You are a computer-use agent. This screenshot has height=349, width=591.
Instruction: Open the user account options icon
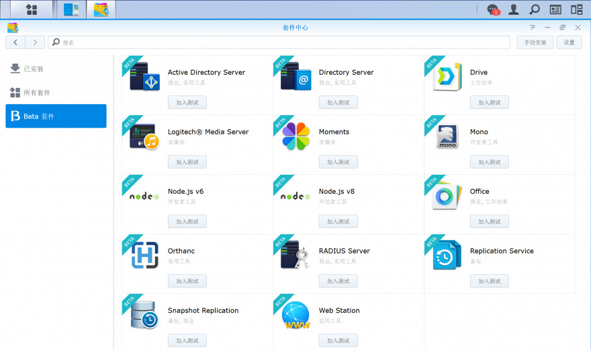[x=514, y=9]
